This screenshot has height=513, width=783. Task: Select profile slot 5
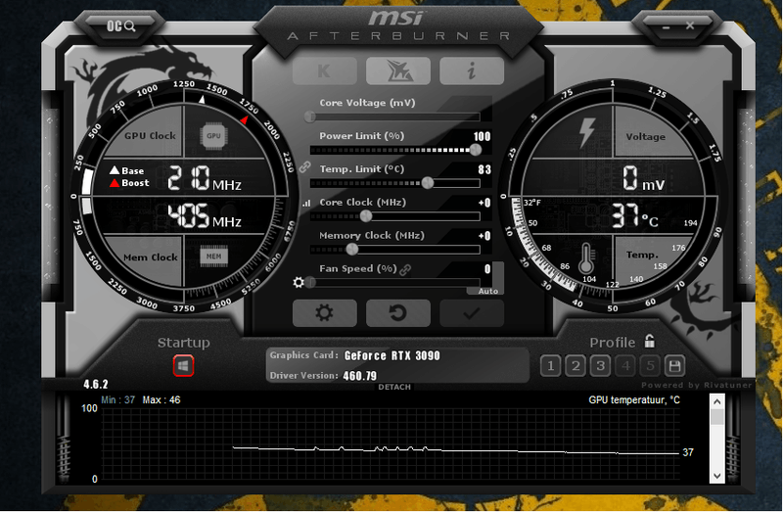pyautogui.click(x=650, y=366)
